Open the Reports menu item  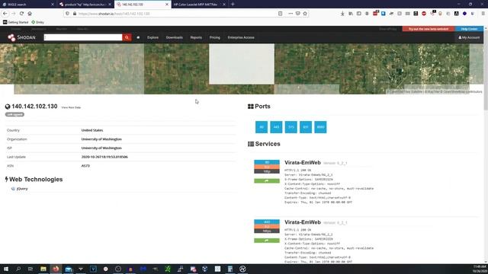[196, 37]
